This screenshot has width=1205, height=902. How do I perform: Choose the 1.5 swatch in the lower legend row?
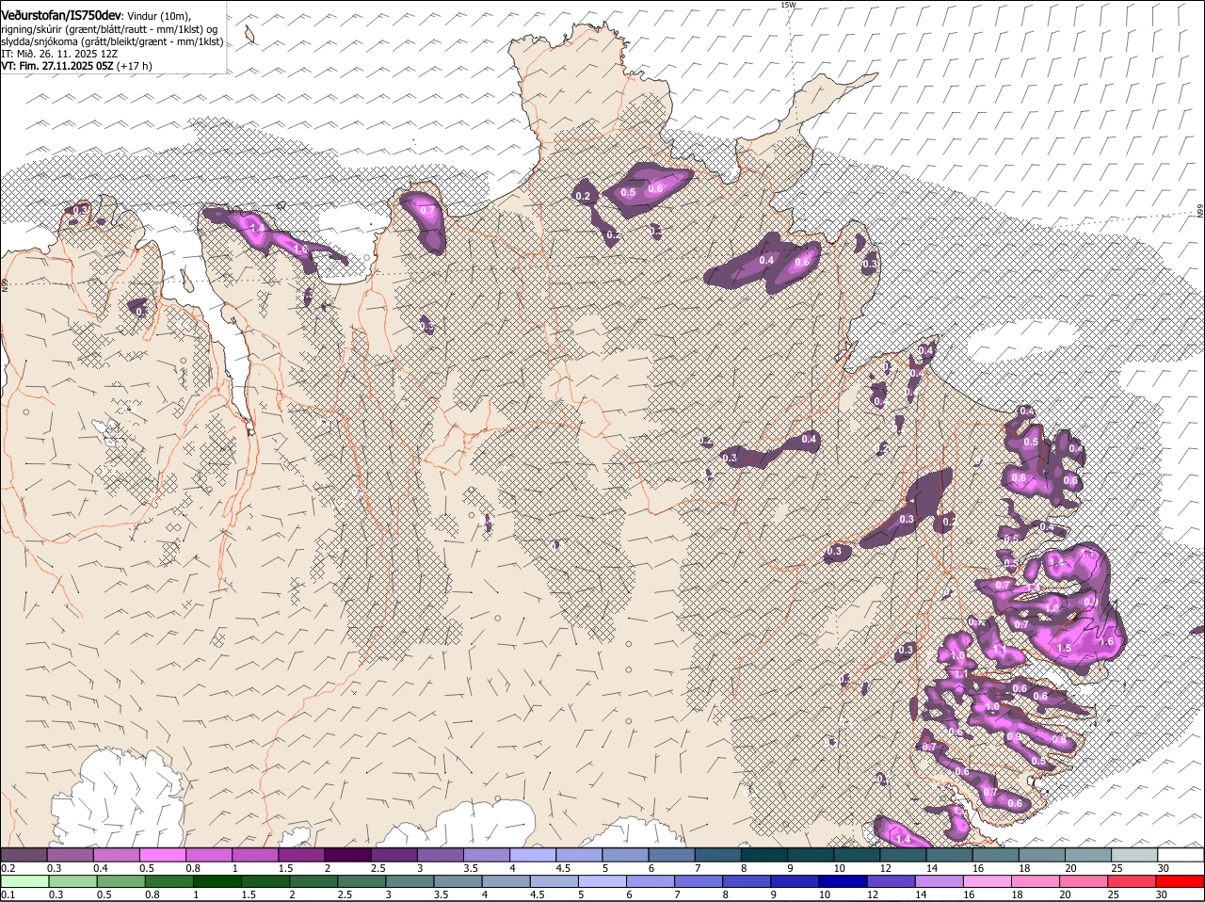265,881
